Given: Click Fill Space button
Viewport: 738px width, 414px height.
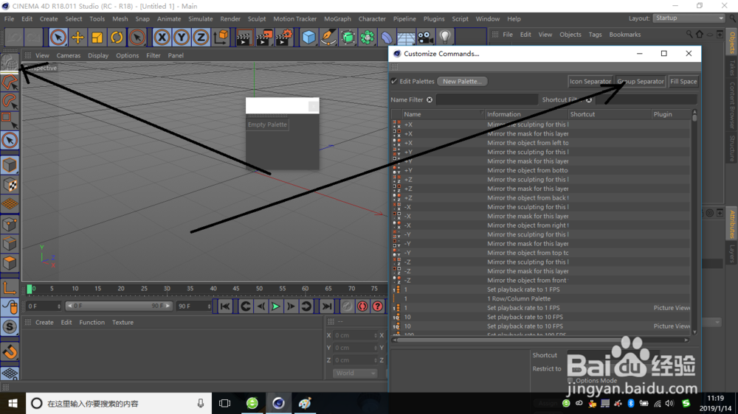Looking at the screenshot, I should coord(683,81).
